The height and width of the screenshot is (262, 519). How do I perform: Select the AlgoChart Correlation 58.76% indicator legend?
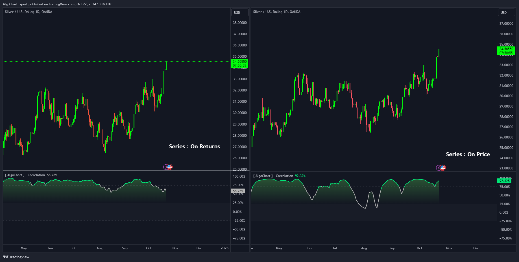31,175
